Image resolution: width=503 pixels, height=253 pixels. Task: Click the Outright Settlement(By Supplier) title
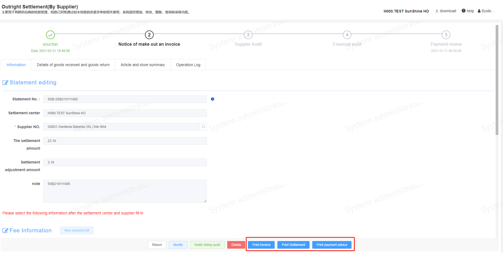click(40, 7)
